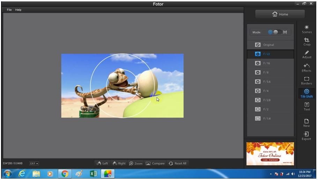Image resolution: width=318 pixels, height=180 pixels.
Task: Select the Text tool
Action: pyautogui.click(x=306, y=107)
